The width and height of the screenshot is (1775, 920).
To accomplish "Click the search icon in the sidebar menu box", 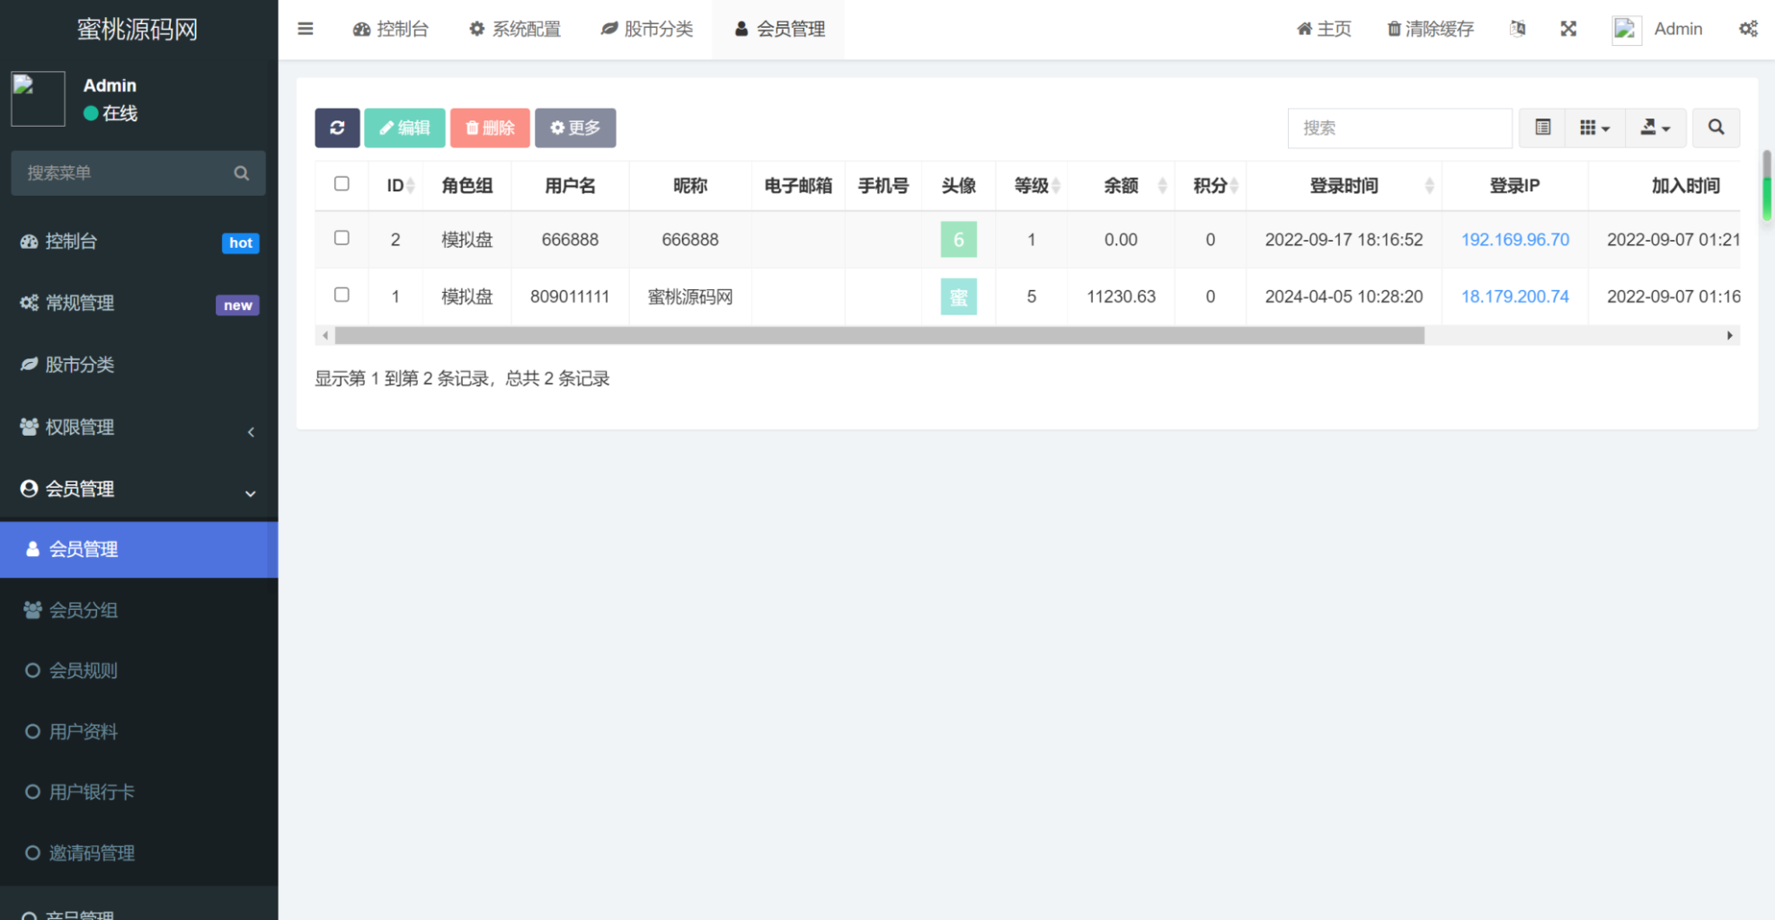I will tap(241, 172).
